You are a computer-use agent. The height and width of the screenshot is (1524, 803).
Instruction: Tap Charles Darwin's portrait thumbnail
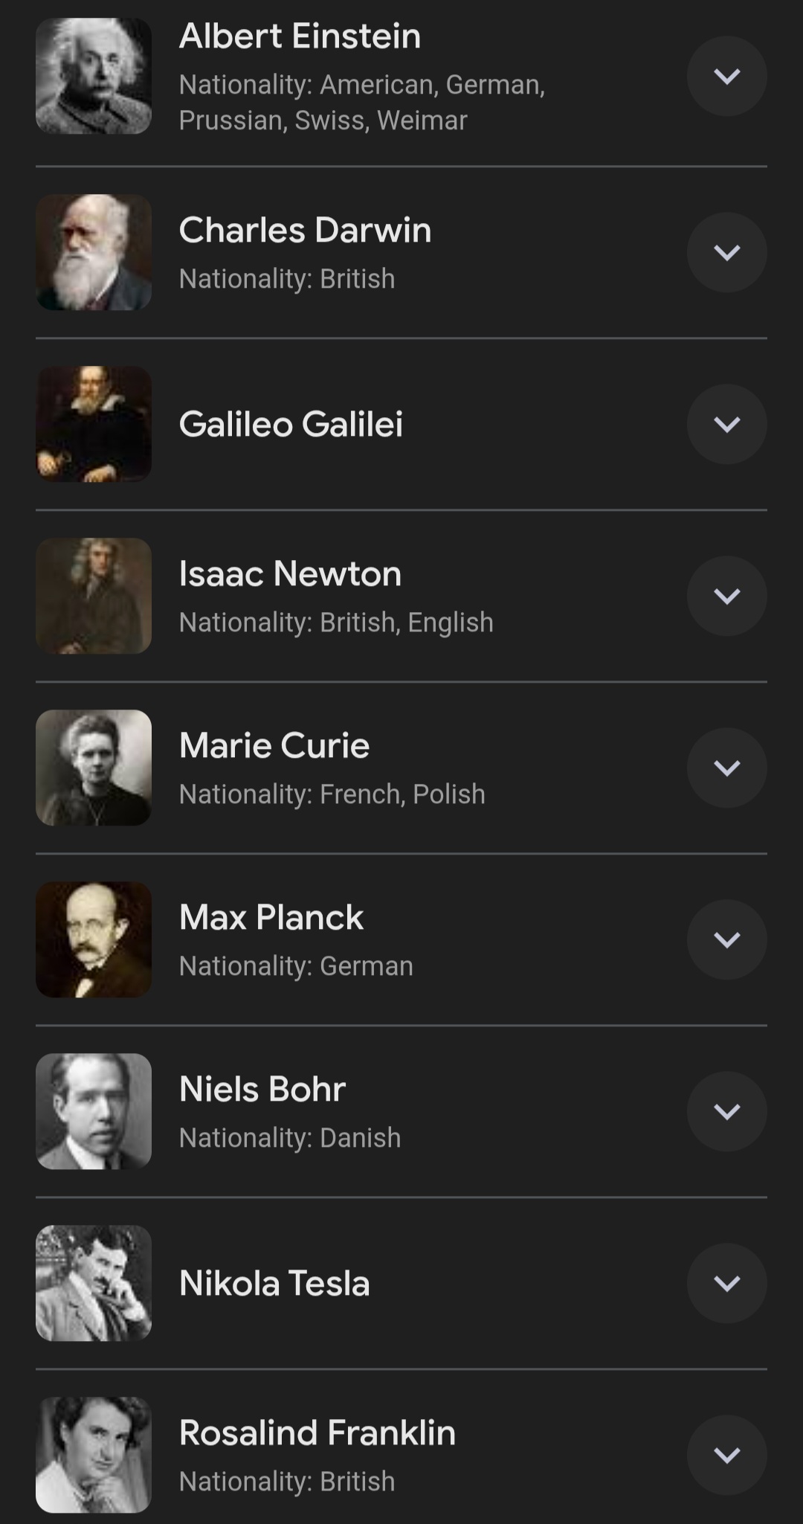click(94, 253)
